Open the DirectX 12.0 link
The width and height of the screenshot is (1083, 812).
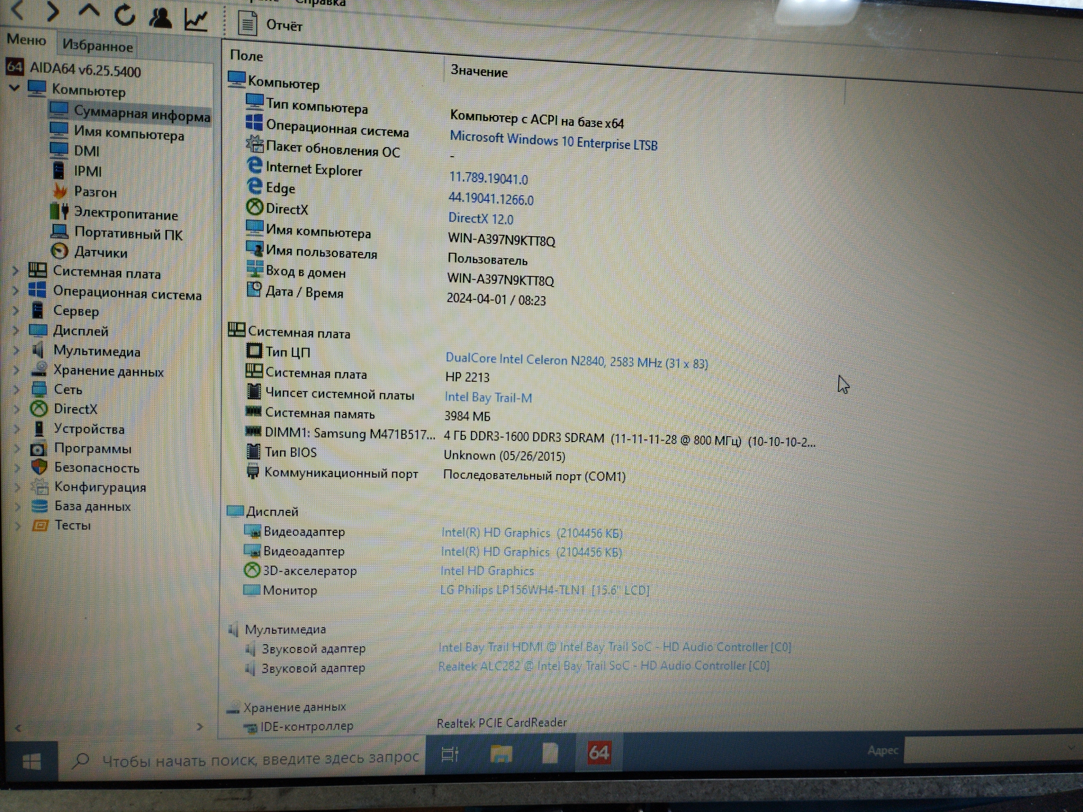click(x=481, y=218)
